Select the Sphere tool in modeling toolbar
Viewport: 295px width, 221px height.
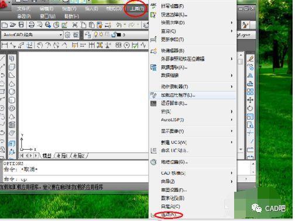pos(12,92)
